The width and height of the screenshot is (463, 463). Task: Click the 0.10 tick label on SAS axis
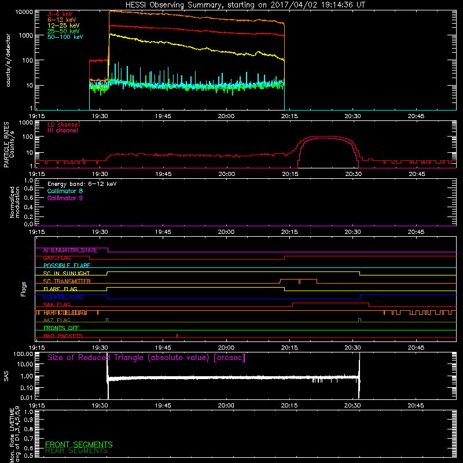point(27,388)
